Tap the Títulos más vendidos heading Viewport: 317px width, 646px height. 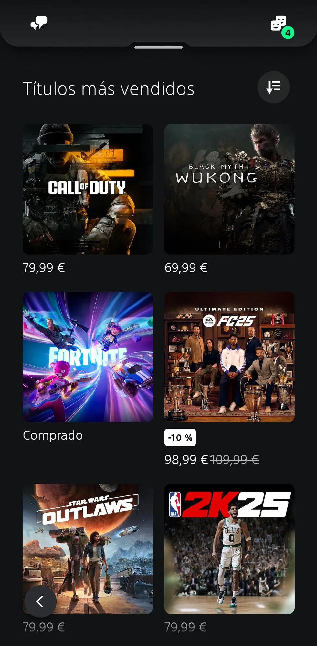[109, 89]
